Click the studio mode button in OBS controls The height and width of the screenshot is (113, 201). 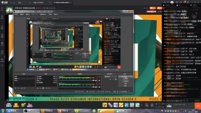point(125,81)
